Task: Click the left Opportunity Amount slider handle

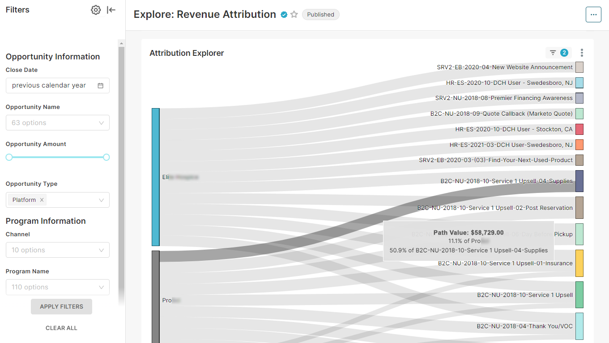Action: [x=9, y=157]
